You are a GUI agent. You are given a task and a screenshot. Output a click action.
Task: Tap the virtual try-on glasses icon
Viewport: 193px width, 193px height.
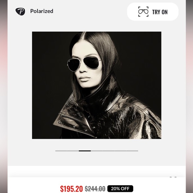pyautogui.click(x=143, y=12)
